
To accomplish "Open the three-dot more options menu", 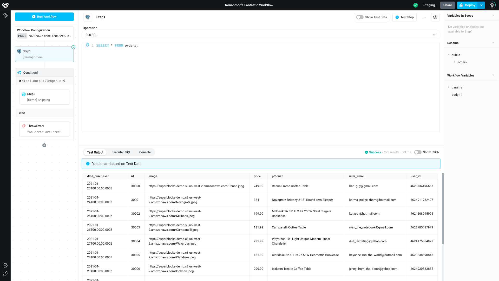I will (424, 17).
